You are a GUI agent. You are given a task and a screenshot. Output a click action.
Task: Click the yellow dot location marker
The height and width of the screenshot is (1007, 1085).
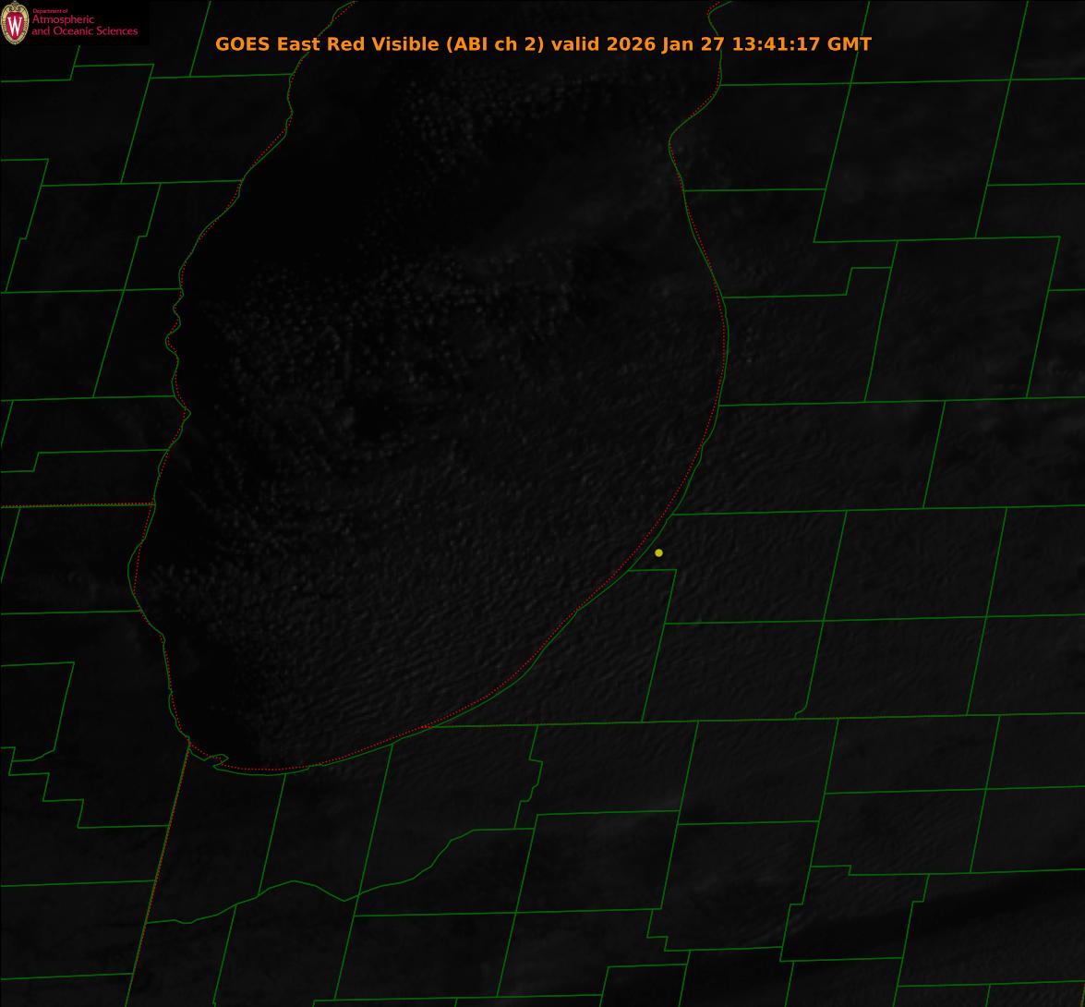tap(658, 552)
